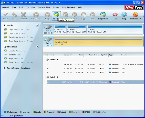Open the FAQ lifebuoy icon
This screenshot has width=145, height=118.
115,16
